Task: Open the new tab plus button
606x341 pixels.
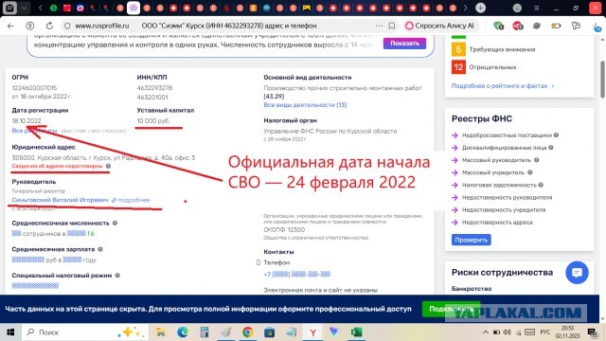Action: pyautogui.click(x=480, y=8)
